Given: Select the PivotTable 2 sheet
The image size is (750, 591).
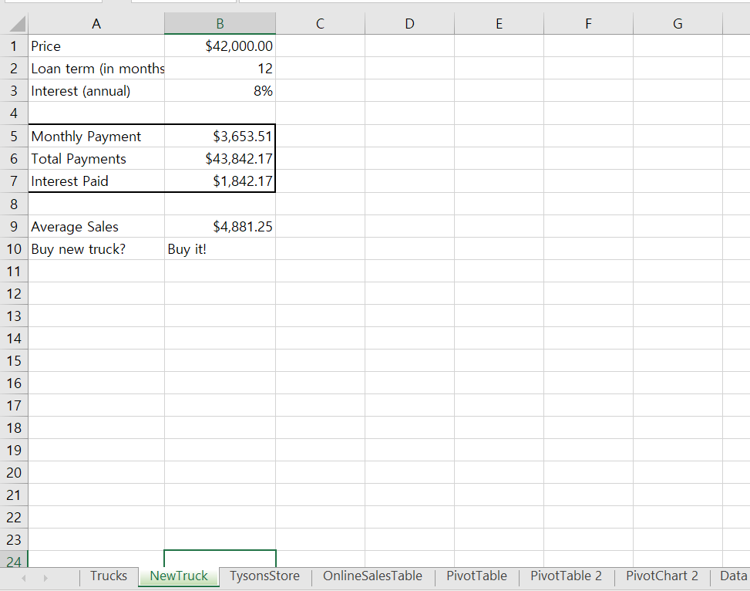Looking at the screenshot, I should (566, 576).
